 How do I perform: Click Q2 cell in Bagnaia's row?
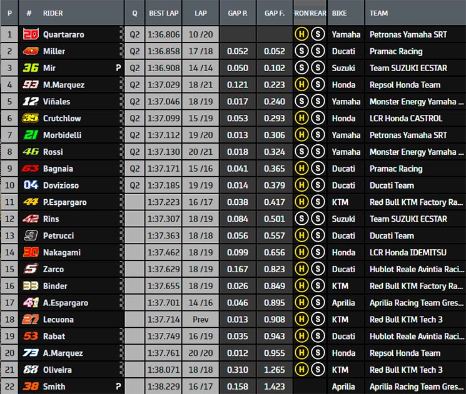(134, 169)
